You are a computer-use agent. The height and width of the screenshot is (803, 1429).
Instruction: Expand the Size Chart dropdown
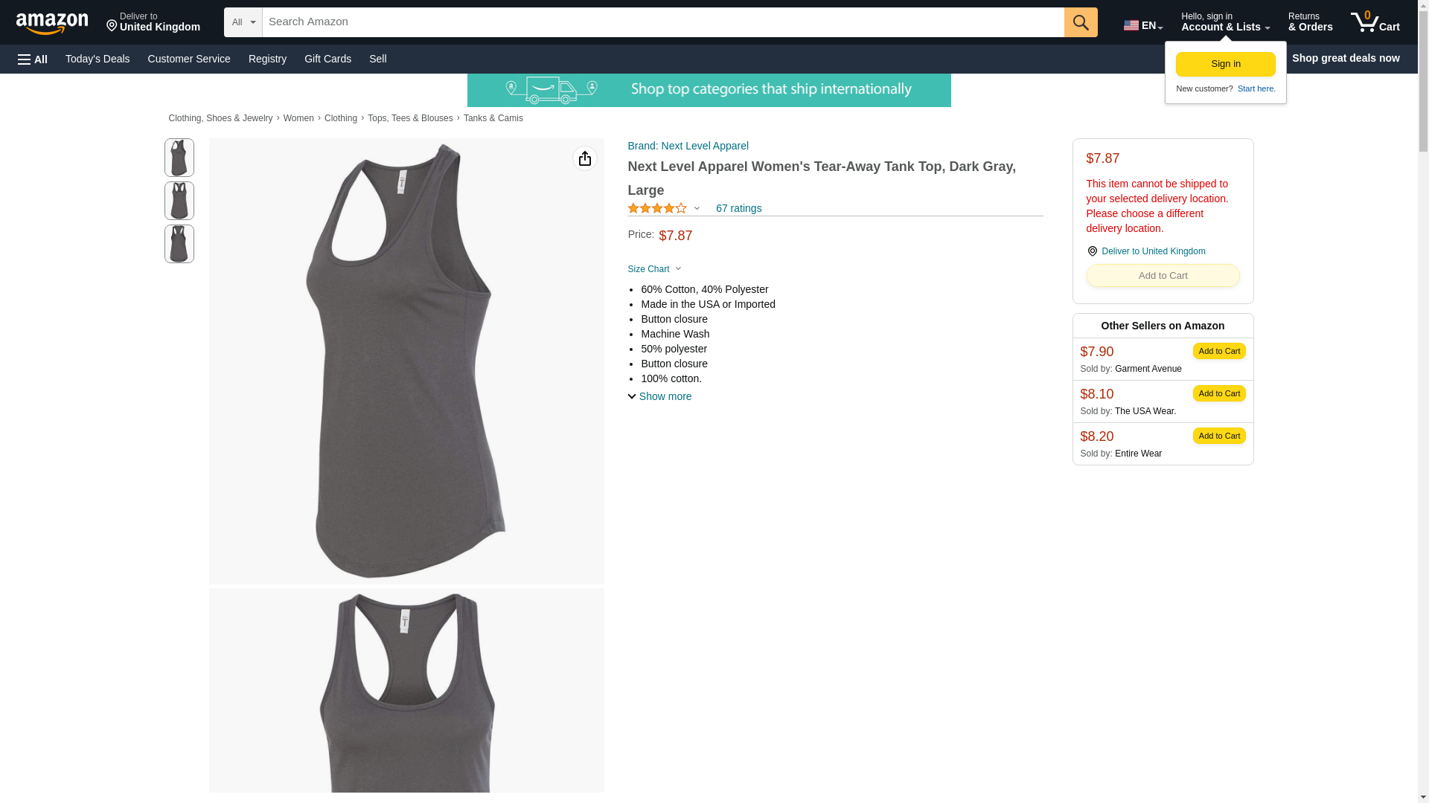[x=654, y=269]
